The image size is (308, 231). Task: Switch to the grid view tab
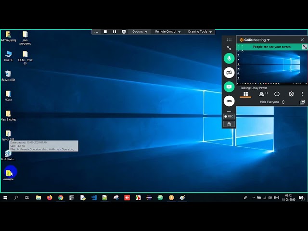[x=245, y=94]
